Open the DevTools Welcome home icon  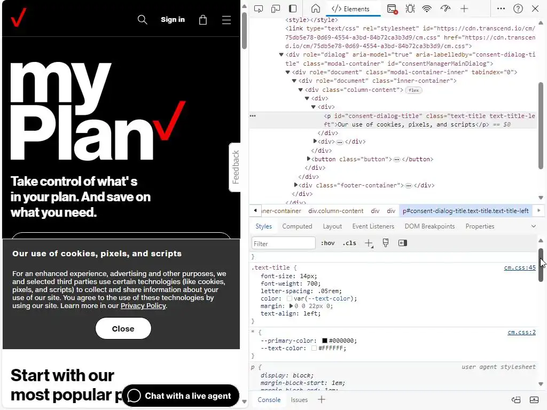[x=315, y=9]
